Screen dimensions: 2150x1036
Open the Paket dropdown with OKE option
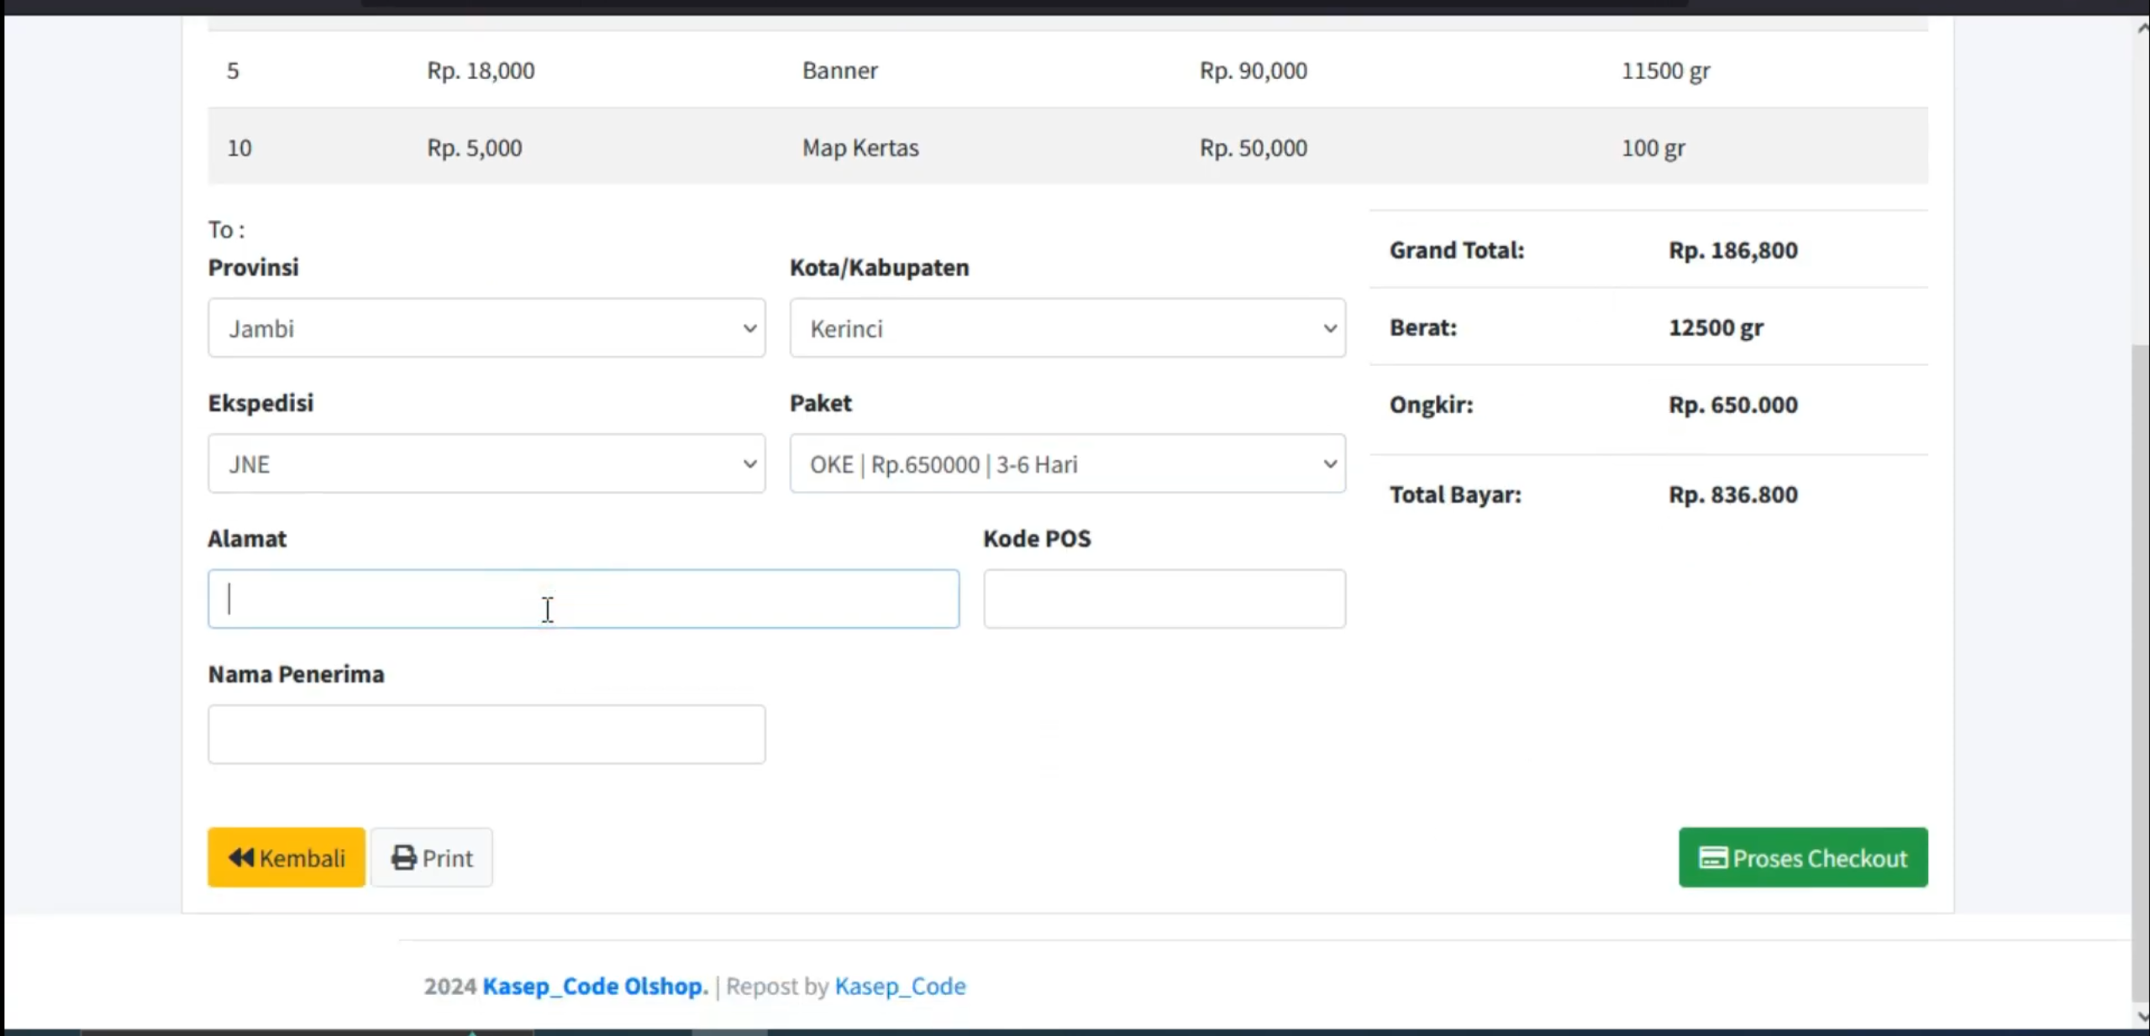(x=1067, y=463)
